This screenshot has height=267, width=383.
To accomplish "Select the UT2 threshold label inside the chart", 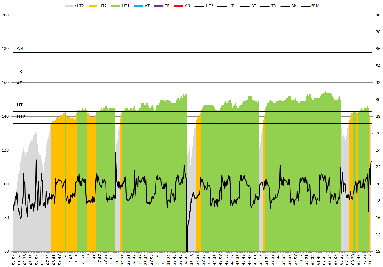I will coord(21,117).
